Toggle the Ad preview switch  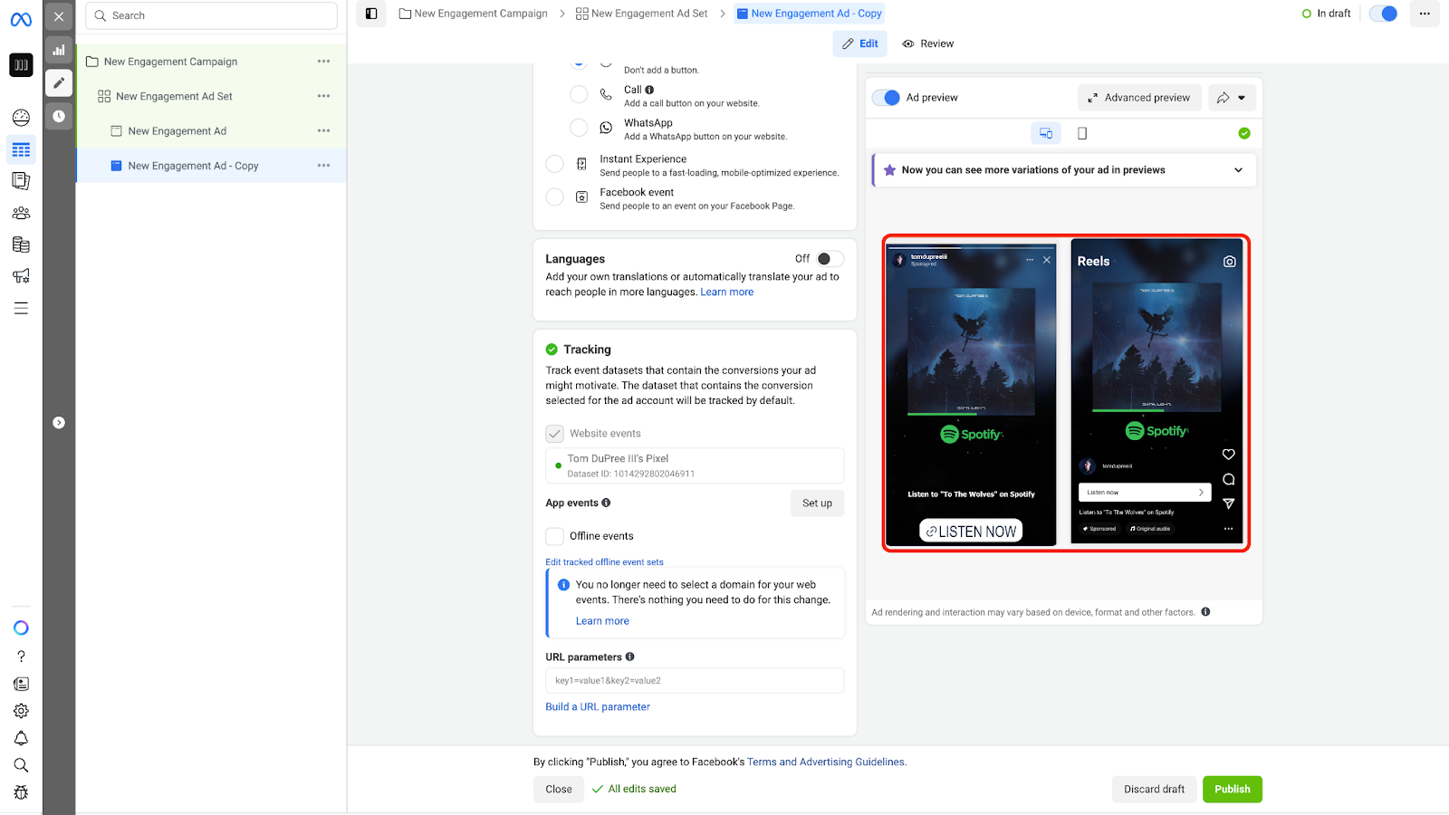[886, 98]
